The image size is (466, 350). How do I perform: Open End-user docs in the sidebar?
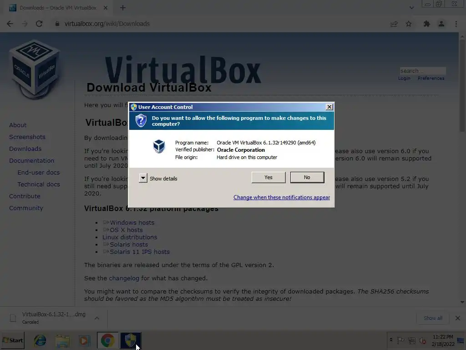coord(39,173)
